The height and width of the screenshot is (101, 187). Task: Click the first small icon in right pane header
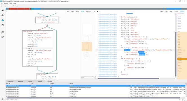click(97, 12)
